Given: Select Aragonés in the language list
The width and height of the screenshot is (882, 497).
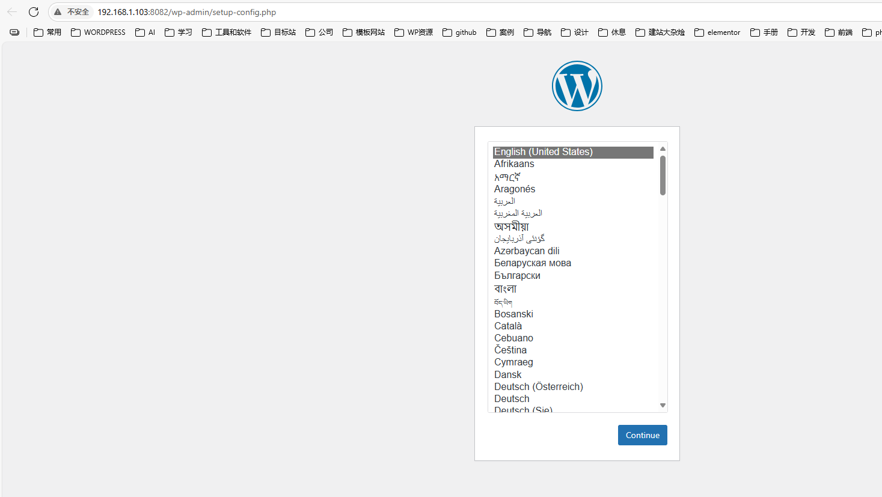Looking at the screenshot, I should [x=573, y=189].
